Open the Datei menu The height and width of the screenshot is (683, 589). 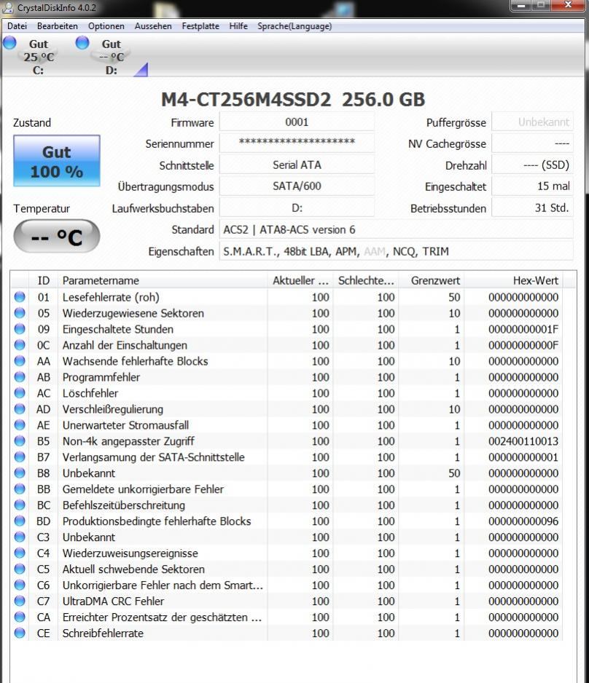tap(17, 26)
